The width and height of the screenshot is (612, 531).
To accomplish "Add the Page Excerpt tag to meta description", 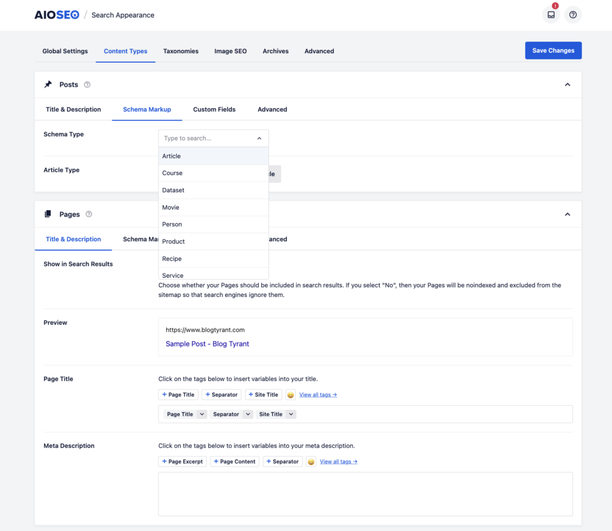I will (182, 461).
